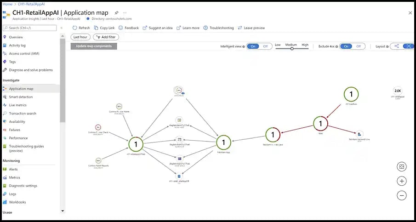Set sensitivity slider to Low
Image resolution: width=416 pixels, height=222 pixels.
[278, 45]
